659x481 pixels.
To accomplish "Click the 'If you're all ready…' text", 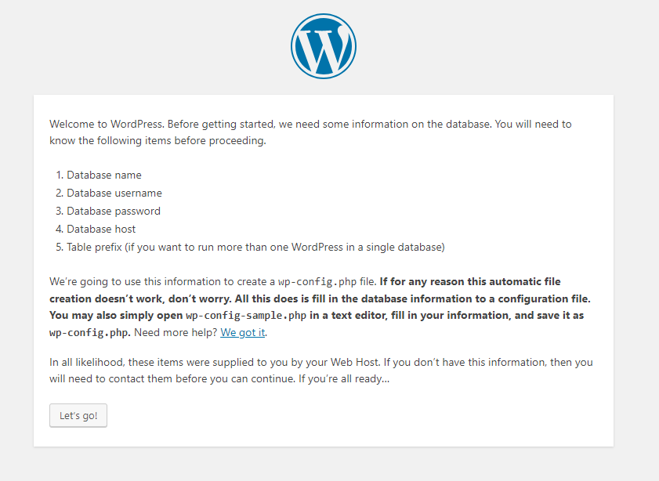I will tap(344, 379).
